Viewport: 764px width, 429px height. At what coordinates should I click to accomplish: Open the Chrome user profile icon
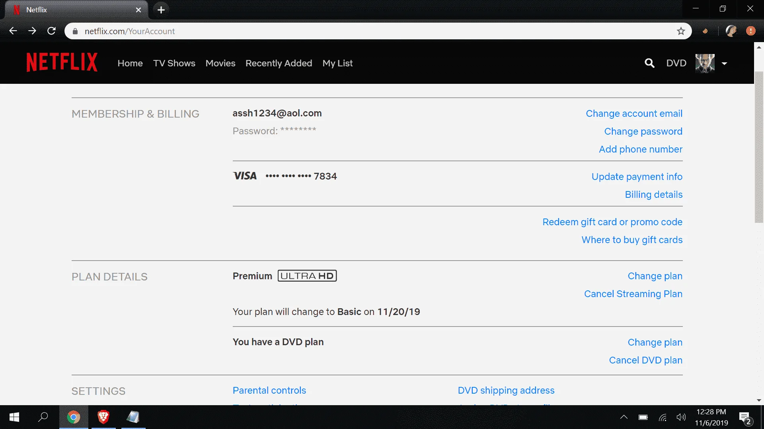click(731, 31)
